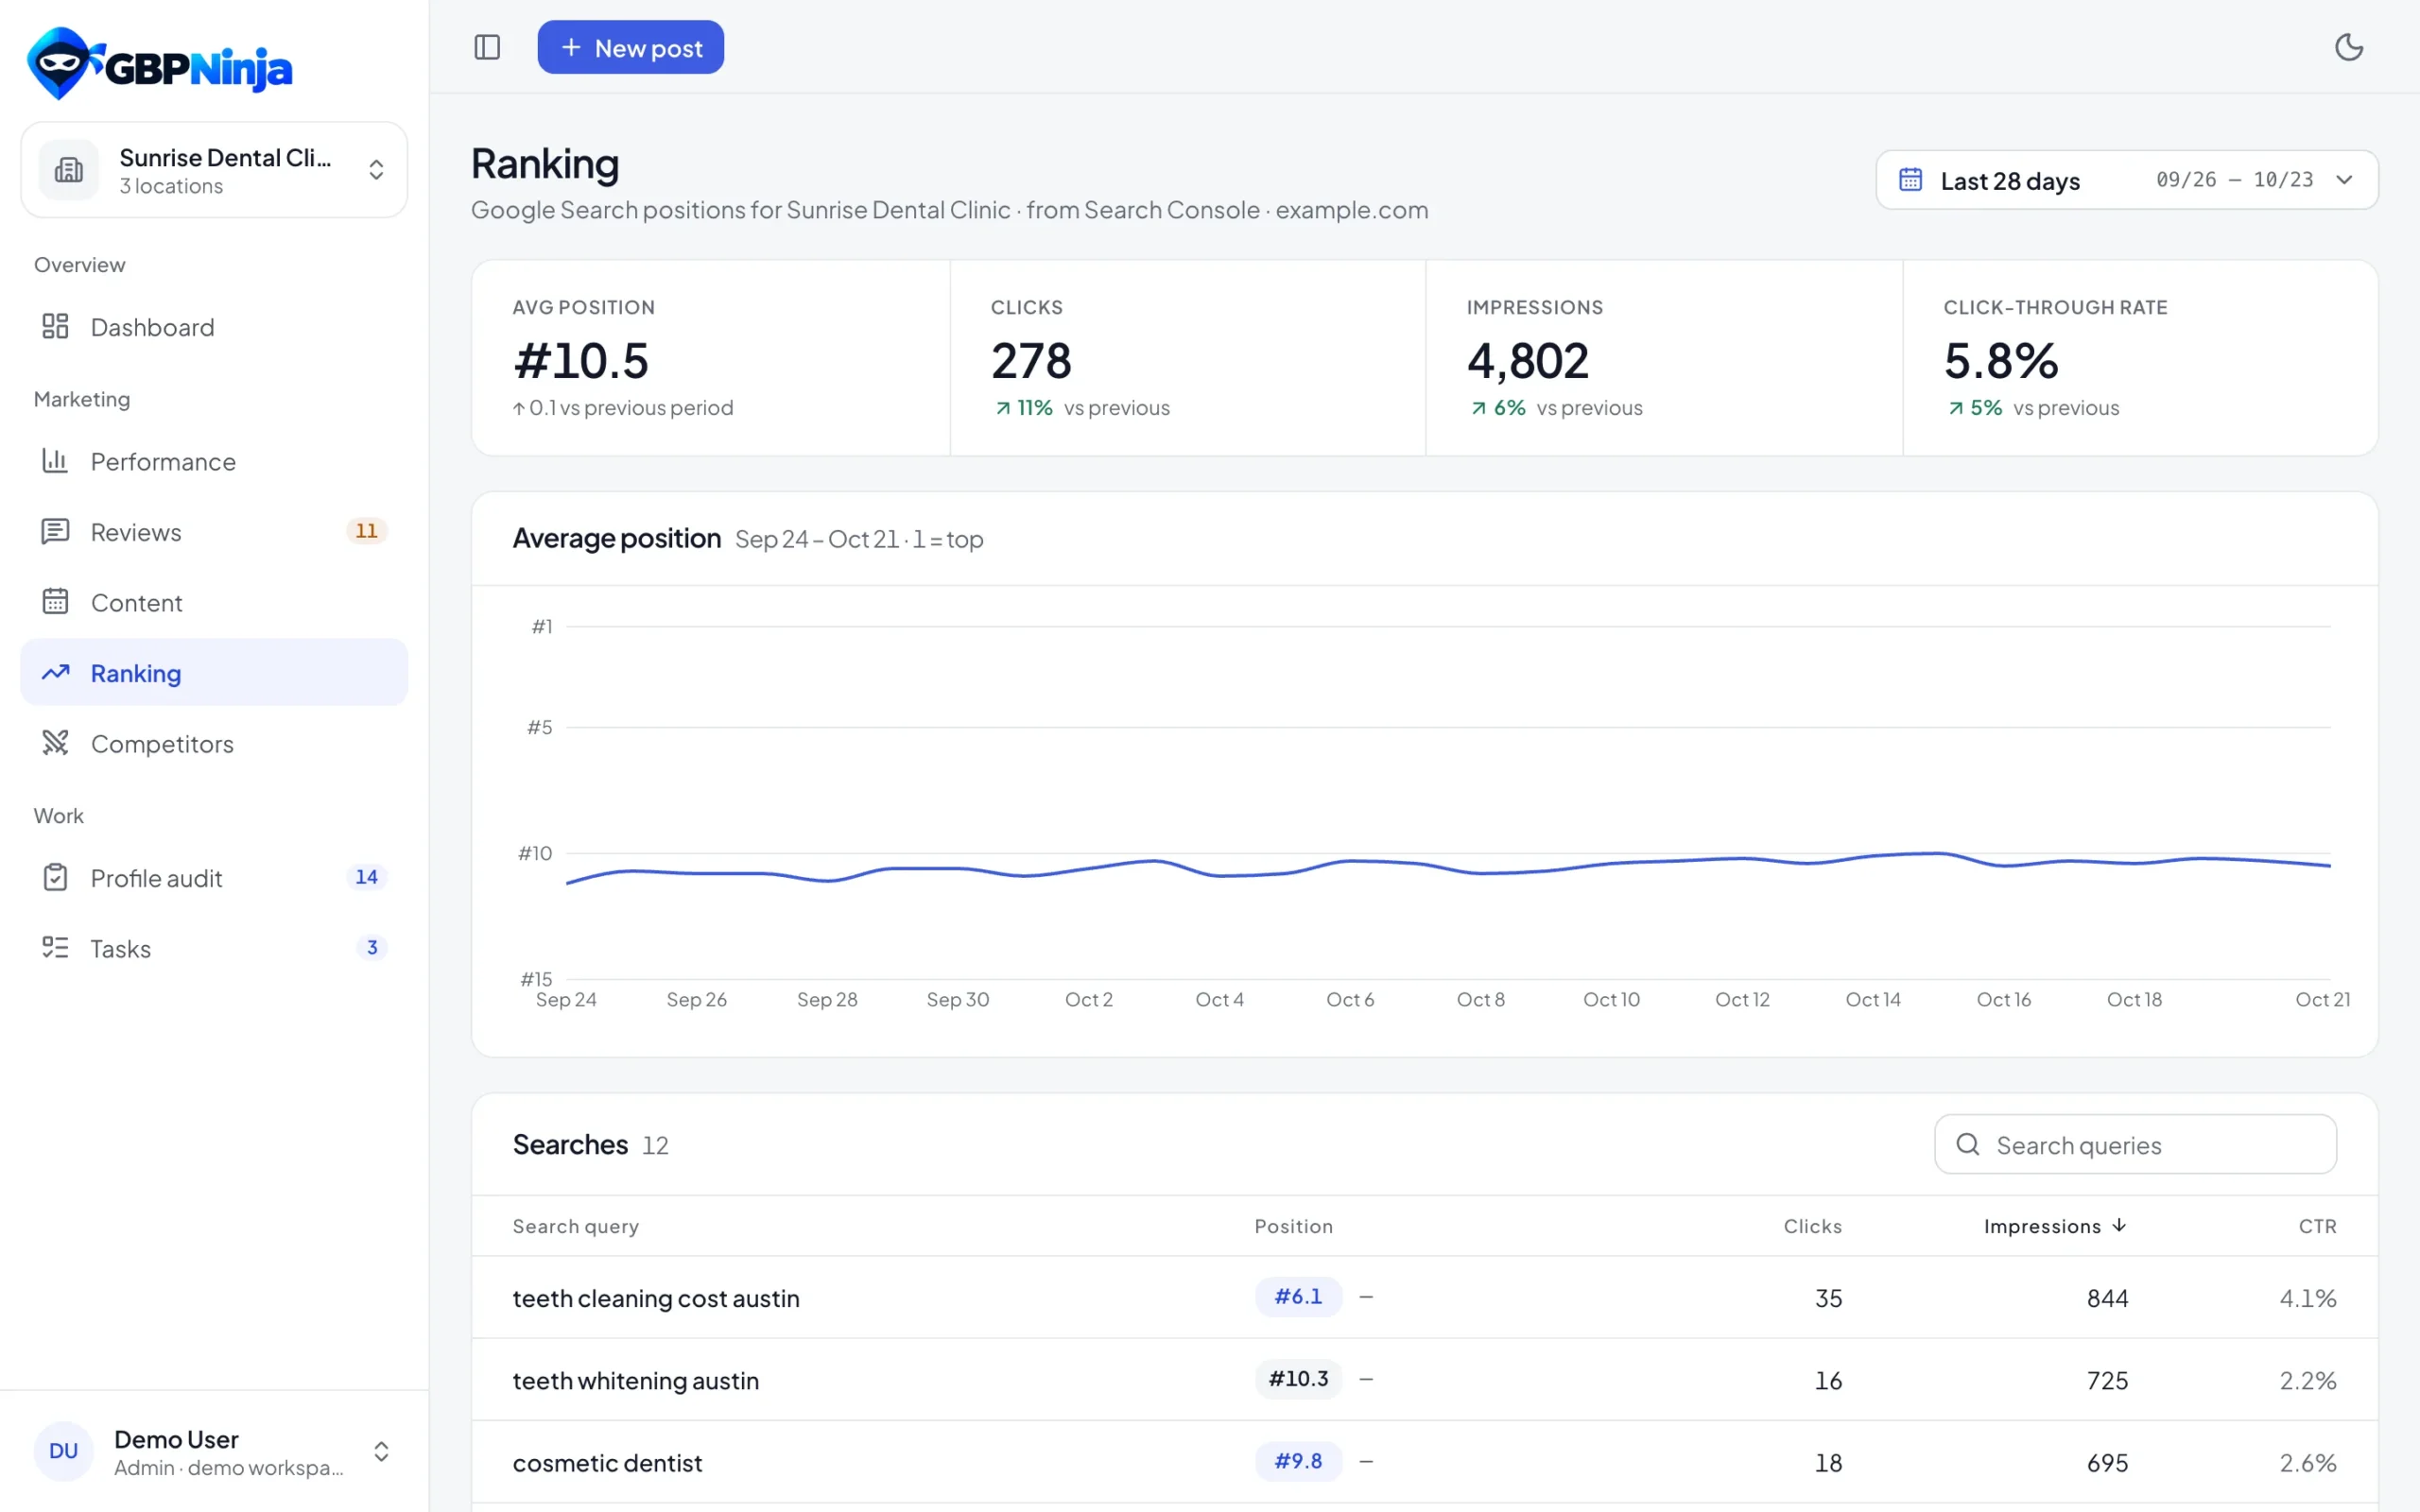Click the Profile audit badge 14

pos(367,877)
